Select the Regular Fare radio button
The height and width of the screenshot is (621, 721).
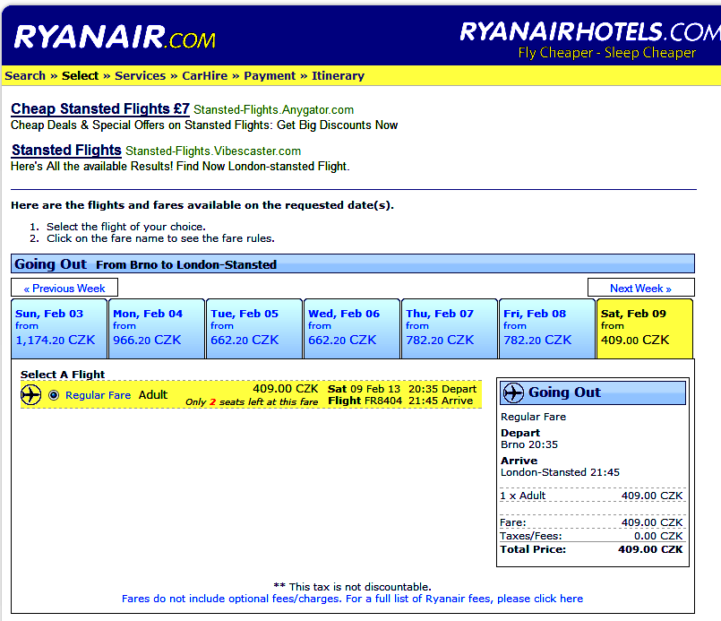tap(54, 395)
